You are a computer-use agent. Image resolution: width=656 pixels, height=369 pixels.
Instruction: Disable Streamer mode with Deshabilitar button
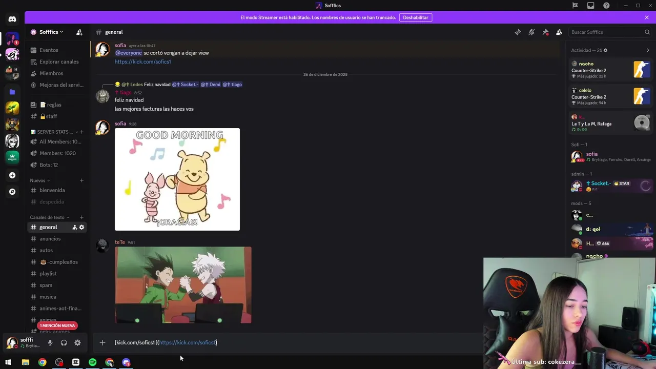click(416, 17)
